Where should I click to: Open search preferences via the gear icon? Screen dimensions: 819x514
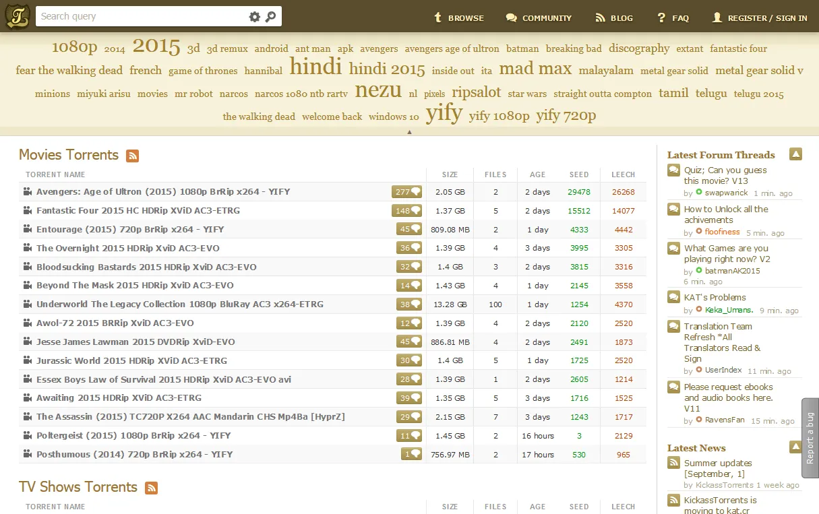click(255, 15)
